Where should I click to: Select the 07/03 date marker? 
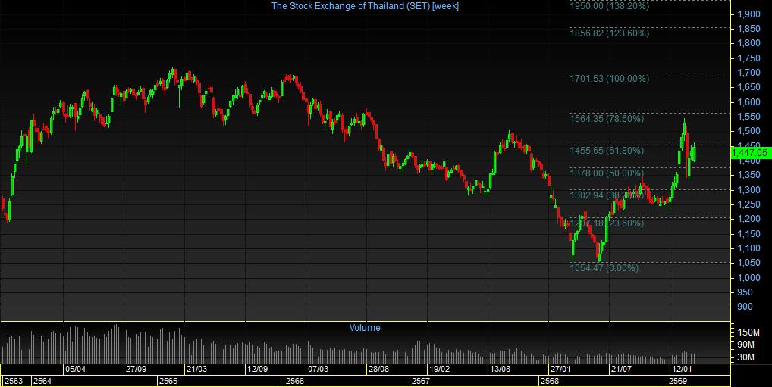(x=318, y=369)
